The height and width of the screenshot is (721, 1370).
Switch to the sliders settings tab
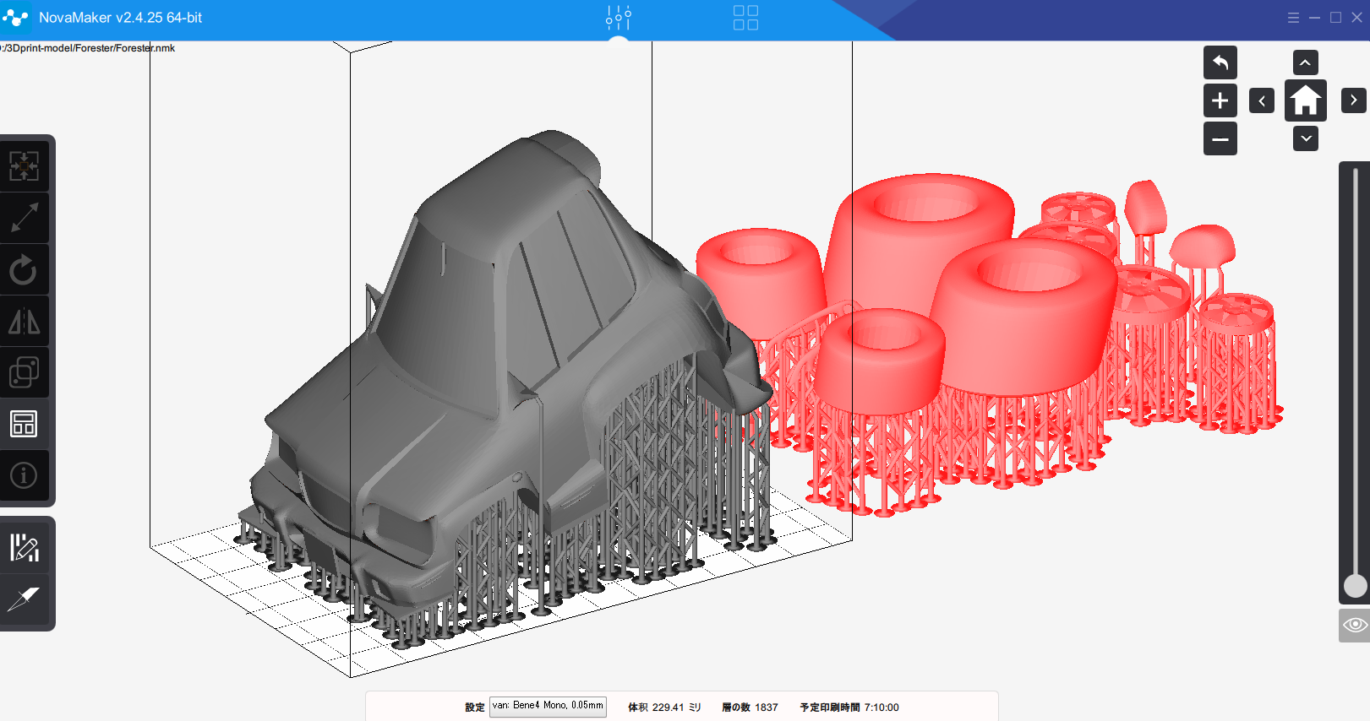(x=619, y=18)
